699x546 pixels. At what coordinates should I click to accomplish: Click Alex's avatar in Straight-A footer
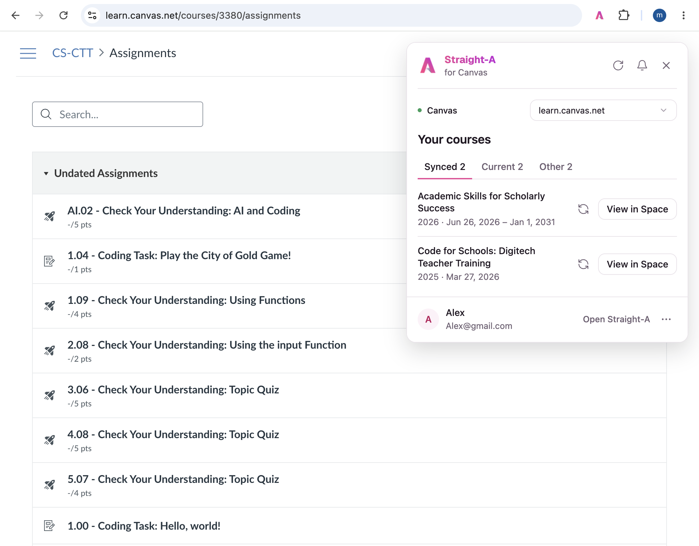[x=428, y=319]
